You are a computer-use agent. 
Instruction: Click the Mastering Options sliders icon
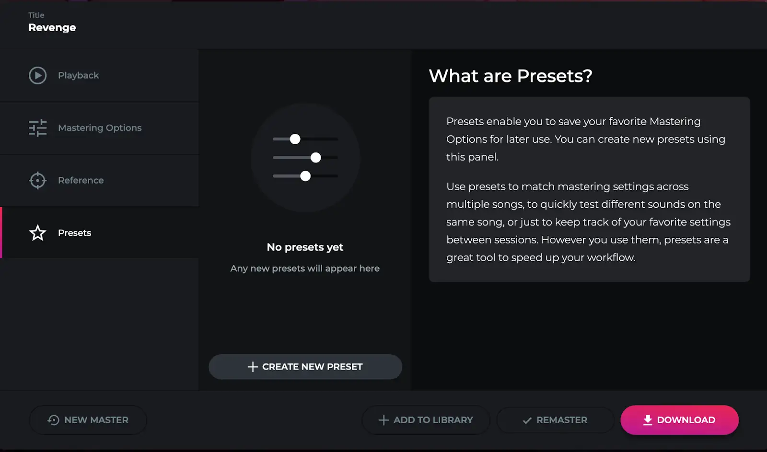pos(37,128)
